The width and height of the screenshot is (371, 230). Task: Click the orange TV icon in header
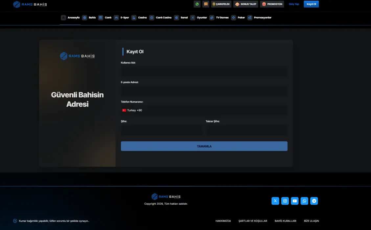(x=206, y=4)
